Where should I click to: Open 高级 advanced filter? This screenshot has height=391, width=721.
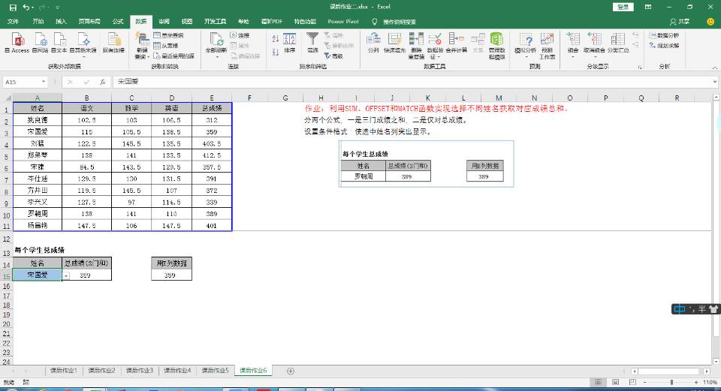coord(333,56)
